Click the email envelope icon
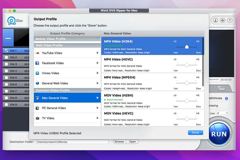This screenshot has width=240, height=160. 223,20
